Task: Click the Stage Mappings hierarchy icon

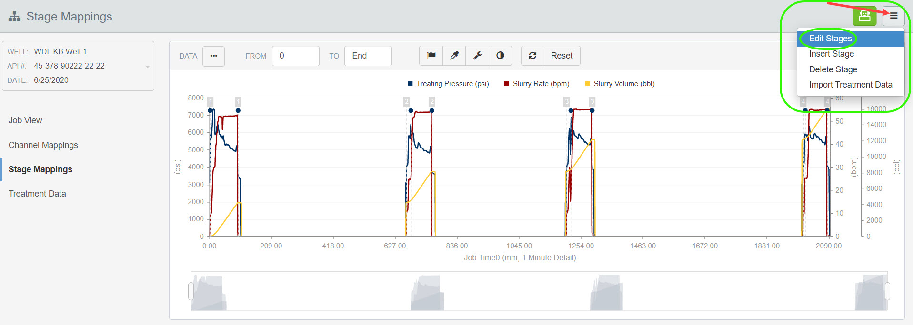Action: [14, 17]
